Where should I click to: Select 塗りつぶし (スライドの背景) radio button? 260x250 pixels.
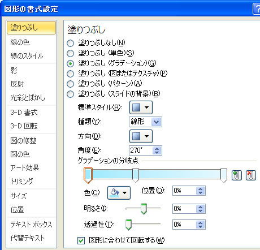[x=71, y=94]
